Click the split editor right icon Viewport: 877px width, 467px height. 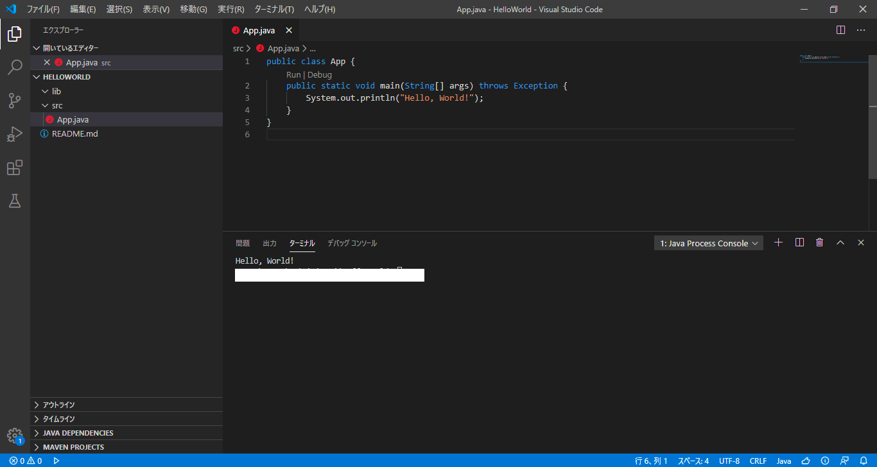pos(840,30)
